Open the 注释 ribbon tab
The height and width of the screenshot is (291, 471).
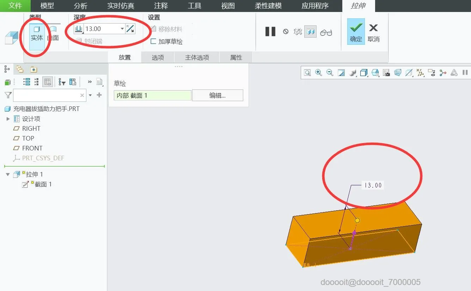point(161,6)
